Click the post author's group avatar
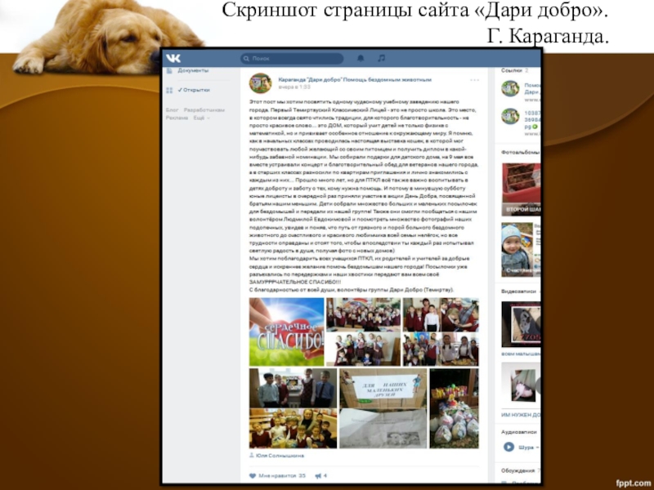Viewport: 654px width, 490px height. tap(260, 83)
